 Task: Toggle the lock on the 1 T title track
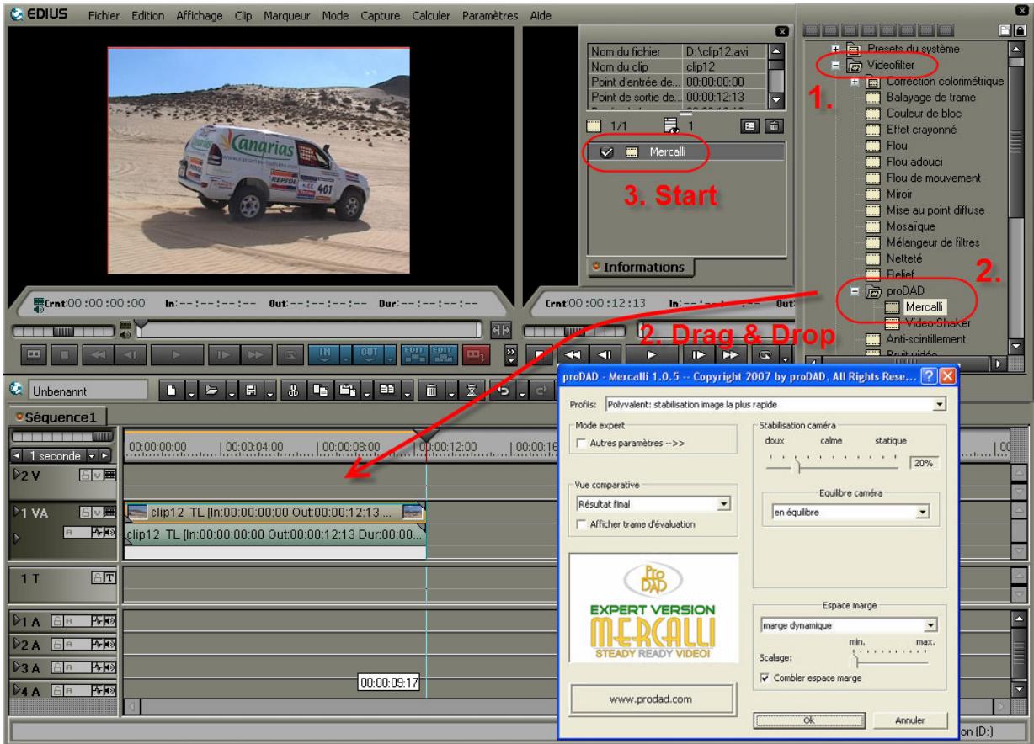98,577
